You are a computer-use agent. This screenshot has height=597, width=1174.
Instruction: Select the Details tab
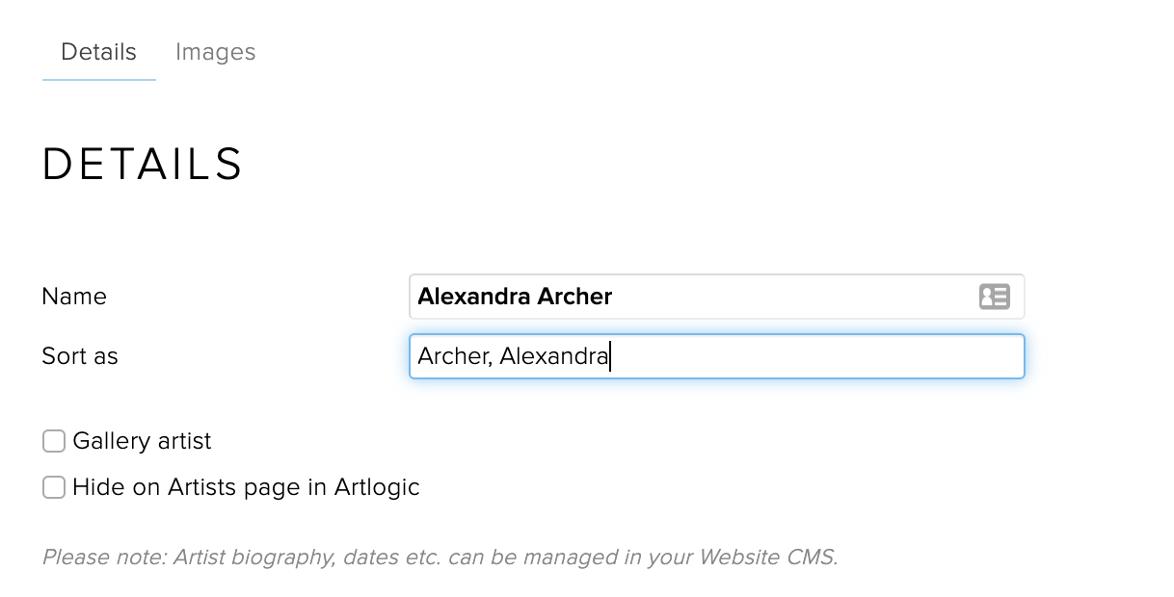(x=98, y=52)
